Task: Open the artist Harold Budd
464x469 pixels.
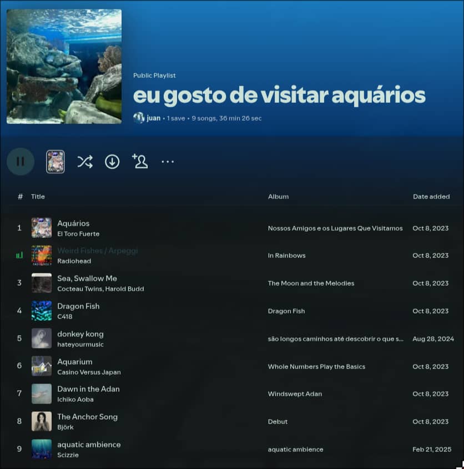Action: coord(124,289)
